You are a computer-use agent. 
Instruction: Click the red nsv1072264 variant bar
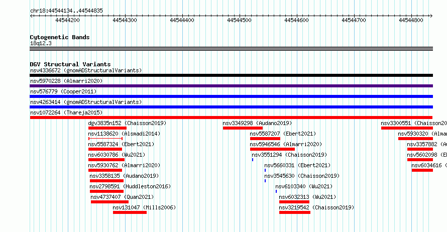pyautogui.click(x=231, y=118)
